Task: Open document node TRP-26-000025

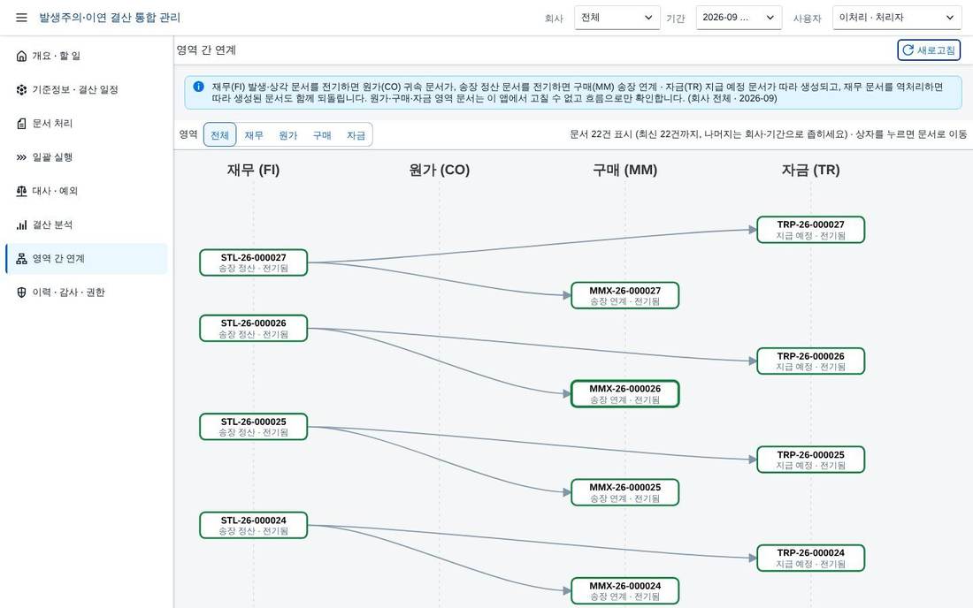Action: click(x=810, y=460)
